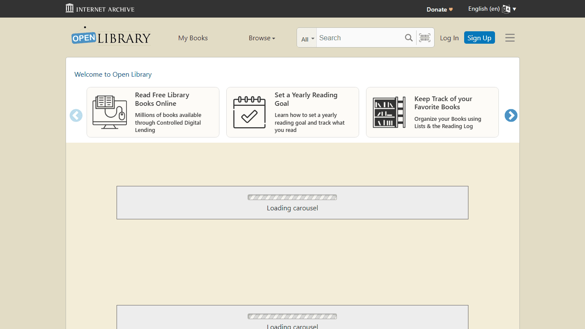Click the second Loading carousel progress bar

pos(292,317)
